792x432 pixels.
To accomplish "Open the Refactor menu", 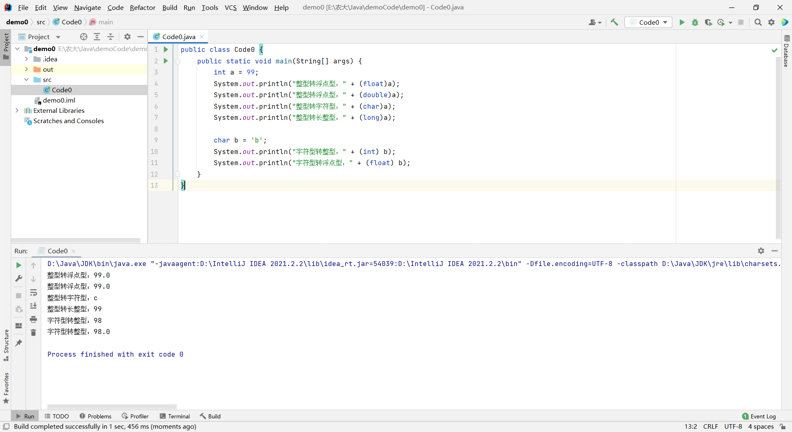I will (x=142, y=7).
